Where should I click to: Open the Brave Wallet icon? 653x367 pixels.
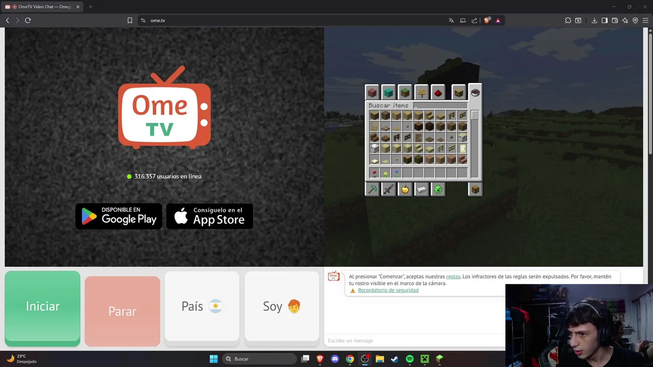point(615,20)
